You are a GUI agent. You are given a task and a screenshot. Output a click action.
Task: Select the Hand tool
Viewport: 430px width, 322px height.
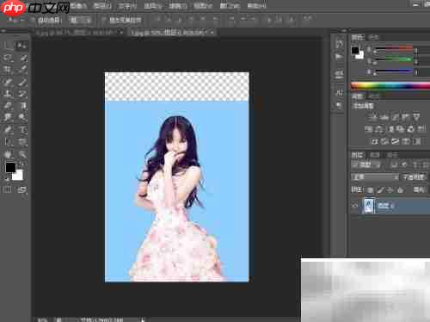[8, 154]
